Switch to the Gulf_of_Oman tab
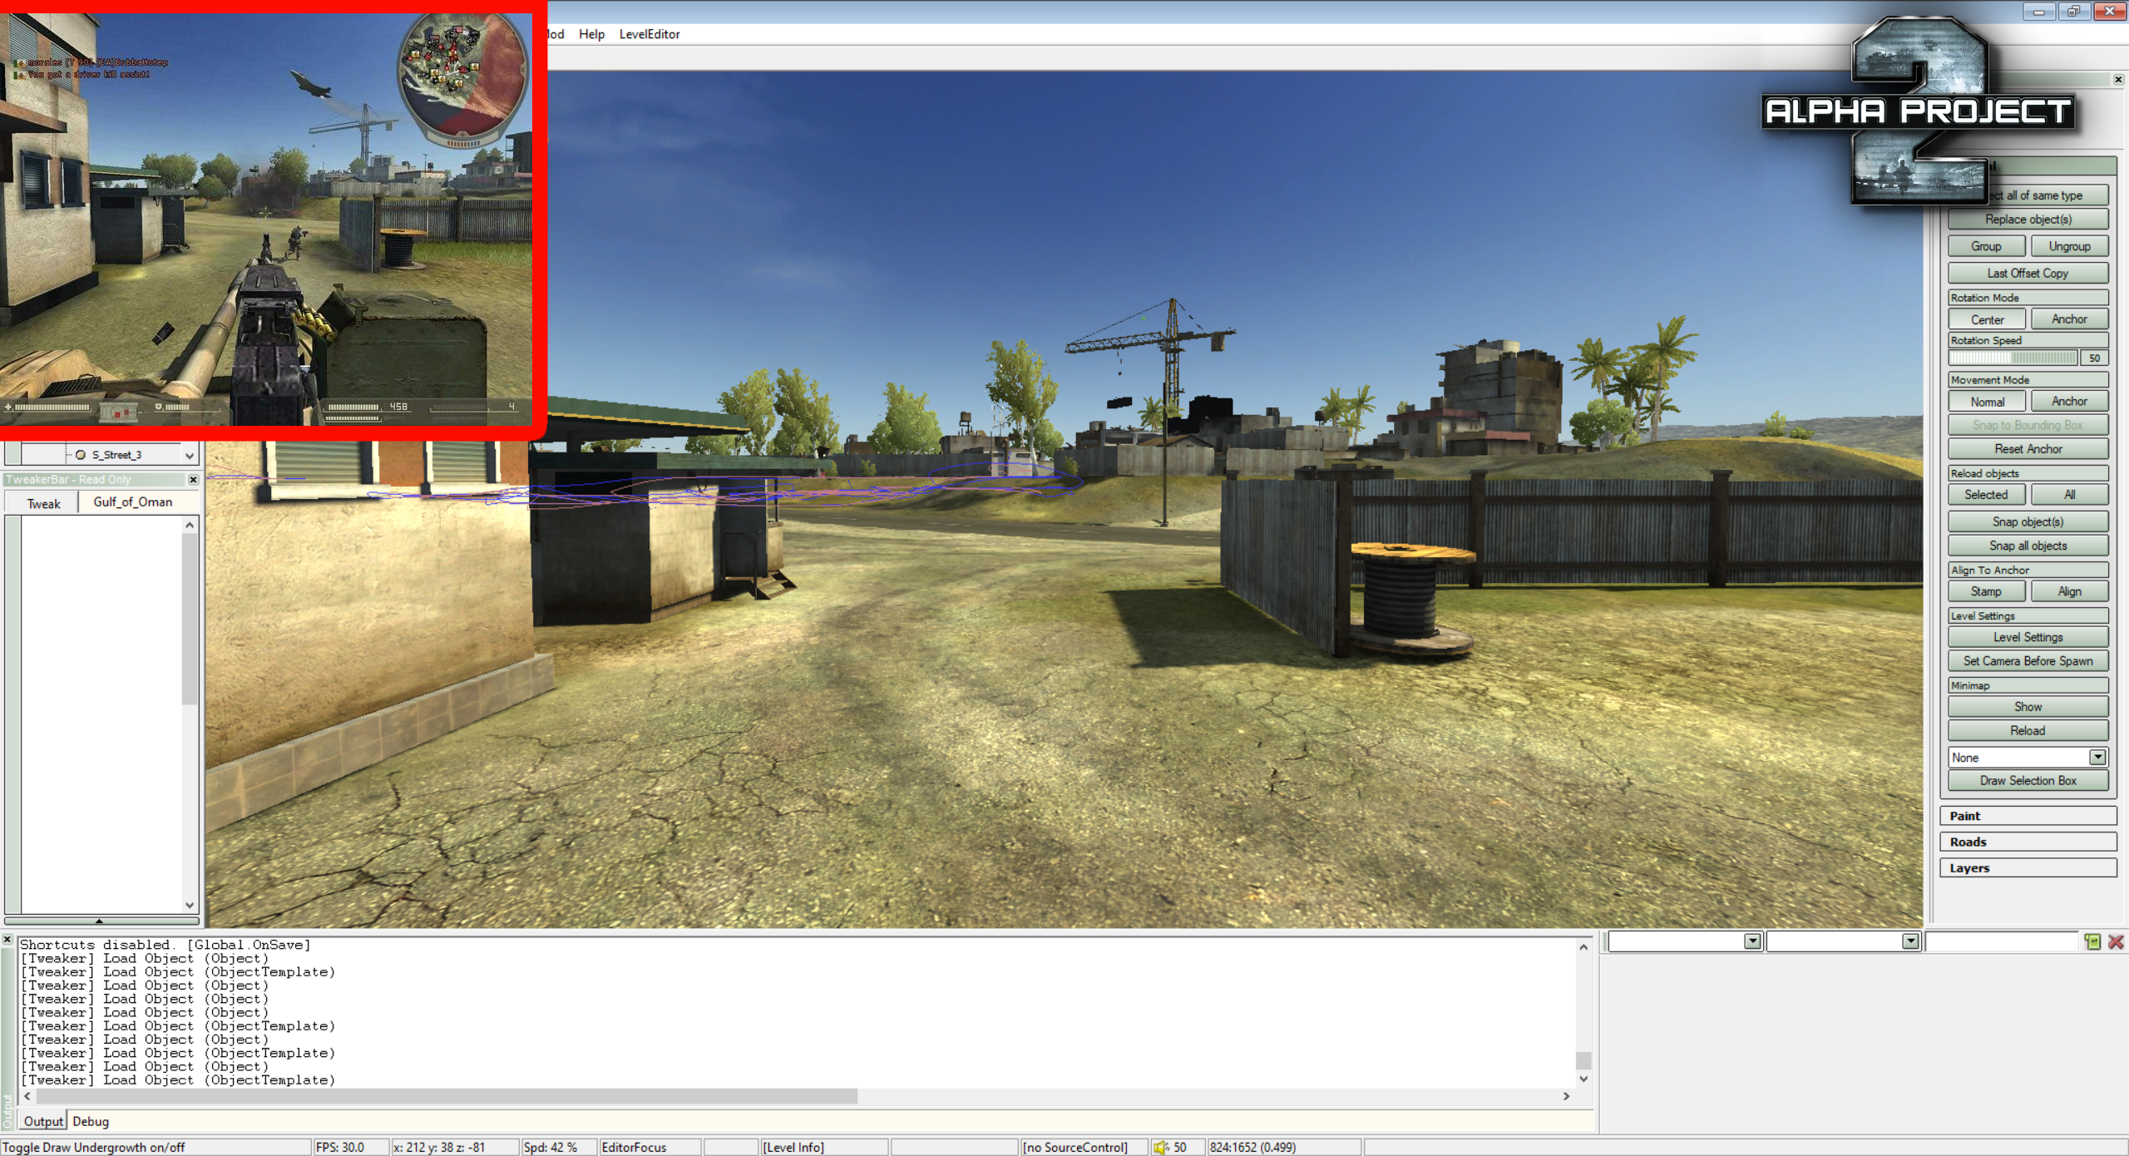 click(133, 502)
